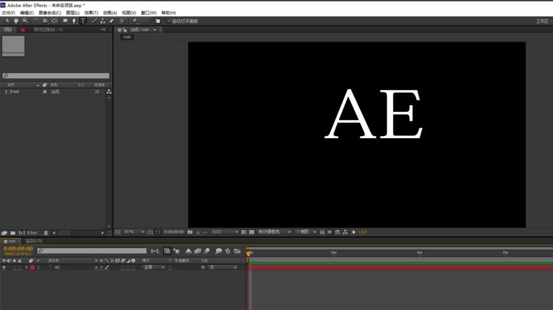
Task: Enable motion blur for the composition
Action: click(x=207, y=251)
